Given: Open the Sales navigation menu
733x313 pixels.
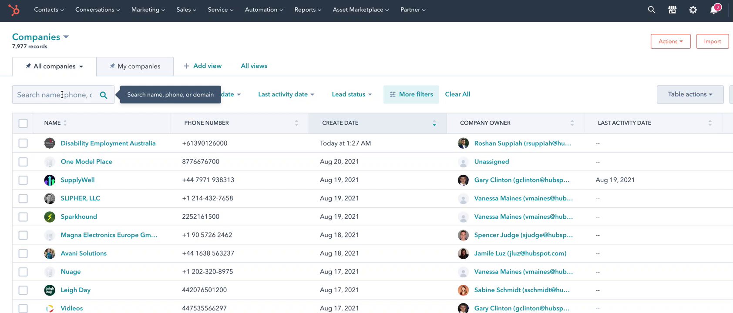Looking at the screenshot, I should [186, 10].
